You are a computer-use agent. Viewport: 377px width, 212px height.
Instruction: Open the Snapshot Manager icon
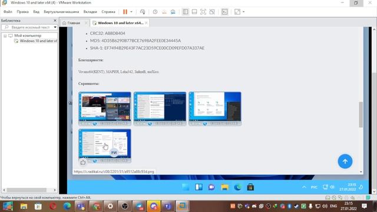[x=173, y=12]
